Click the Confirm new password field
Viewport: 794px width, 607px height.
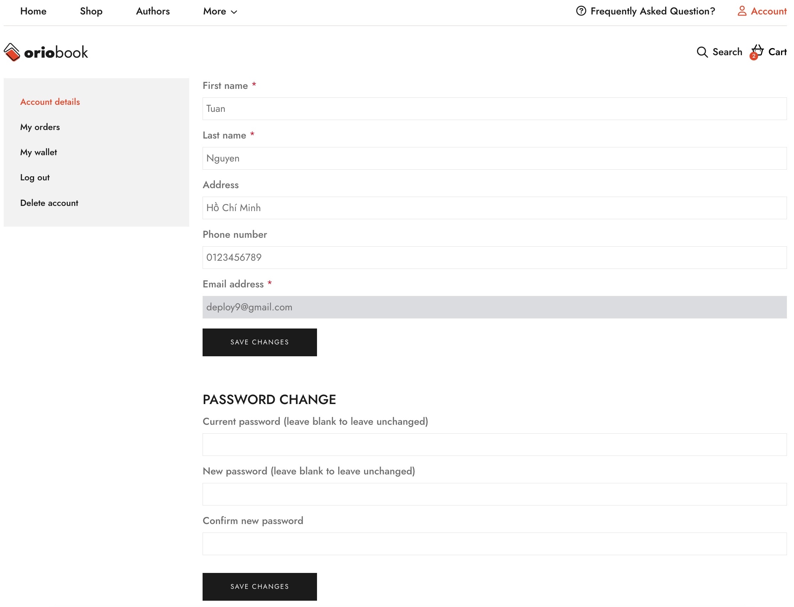coord(494,544)
